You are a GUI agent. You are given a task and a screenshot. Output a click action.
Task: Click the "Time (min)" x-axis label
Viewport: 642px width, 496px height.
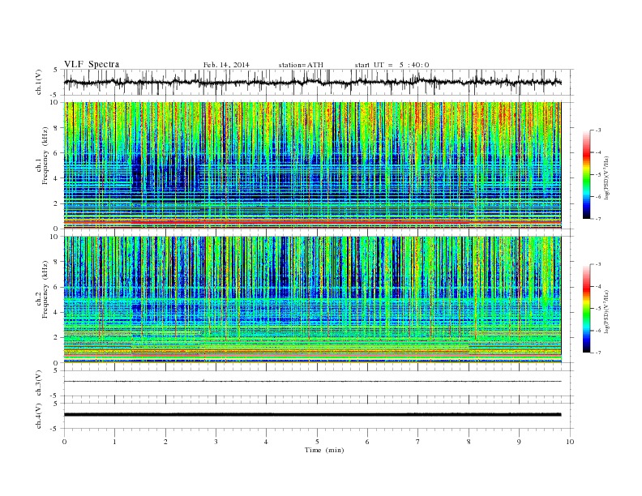pos(324,450)
